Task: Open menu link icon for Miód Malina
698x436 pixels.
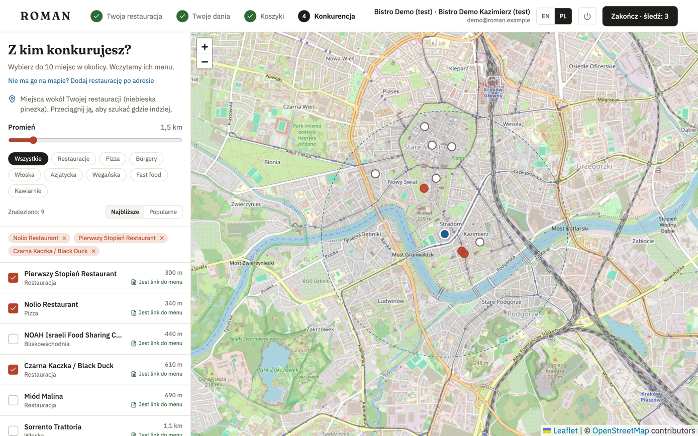Action: point(134,405)
